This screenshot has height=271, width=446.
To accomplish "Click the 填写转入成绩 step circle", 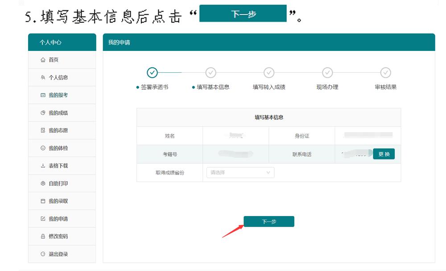I will pyautogui.click(x=269, y=72).
